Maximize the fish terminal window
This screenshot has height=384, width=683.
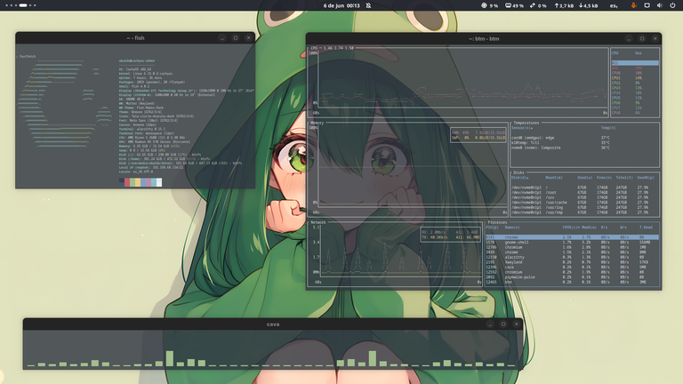coord(236,38)
